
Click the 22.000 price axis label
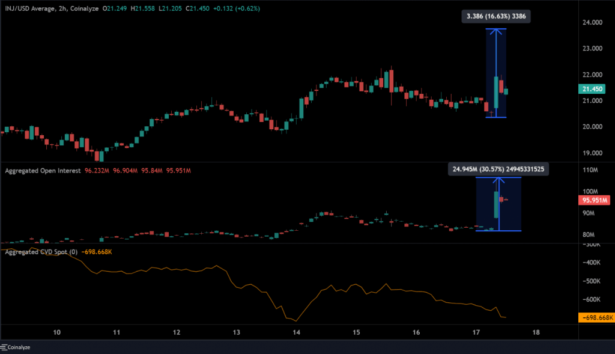pyautogui.click(x=592, y=75)
